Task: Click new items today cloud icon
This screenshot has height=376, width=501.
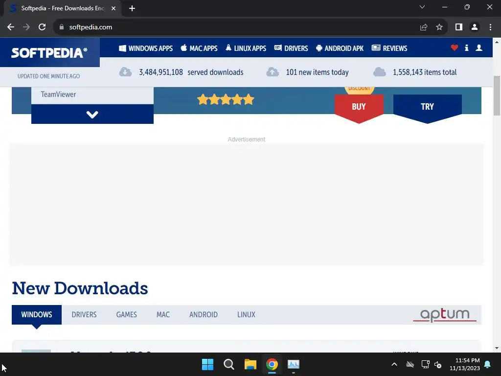Action: pyautogui.click(x=273, y=72)
